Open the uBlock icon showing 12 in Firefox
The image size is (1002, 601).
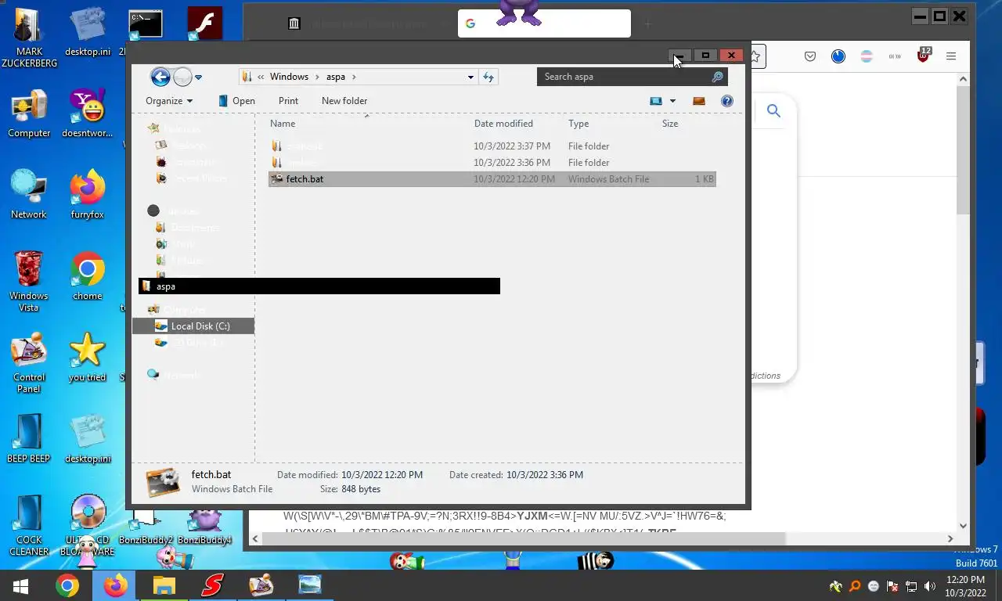pyautogui.click(x=924, y=56)
